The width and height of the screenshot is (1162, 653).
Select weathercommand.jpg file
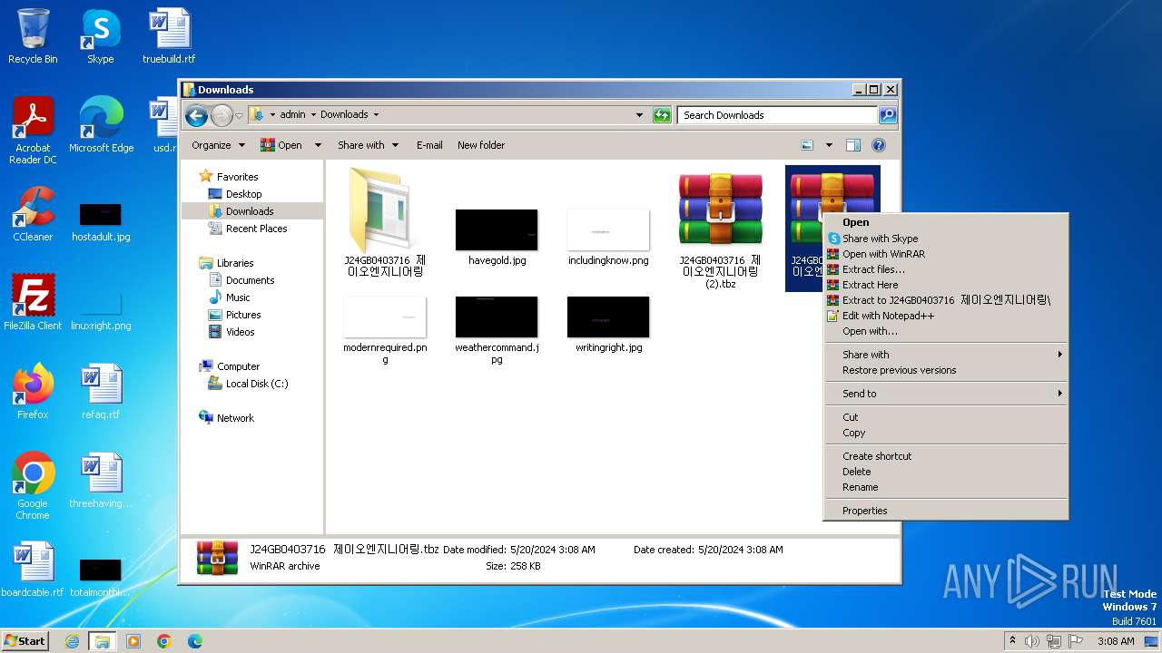497,330
